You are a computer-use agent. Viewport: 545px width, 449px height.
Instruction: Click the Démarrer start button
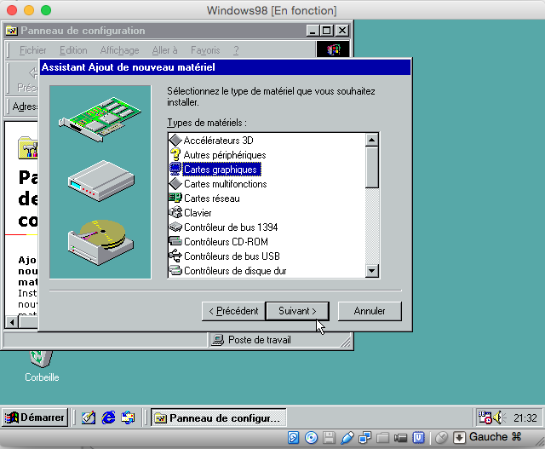point(35,417)
